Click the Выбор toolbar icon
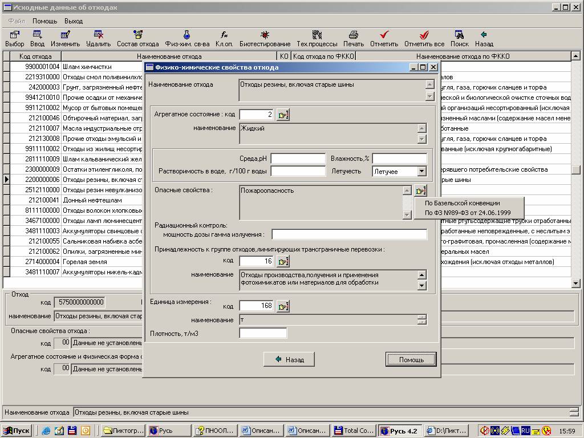Screen dimensions: 584x438 point(15,35)
